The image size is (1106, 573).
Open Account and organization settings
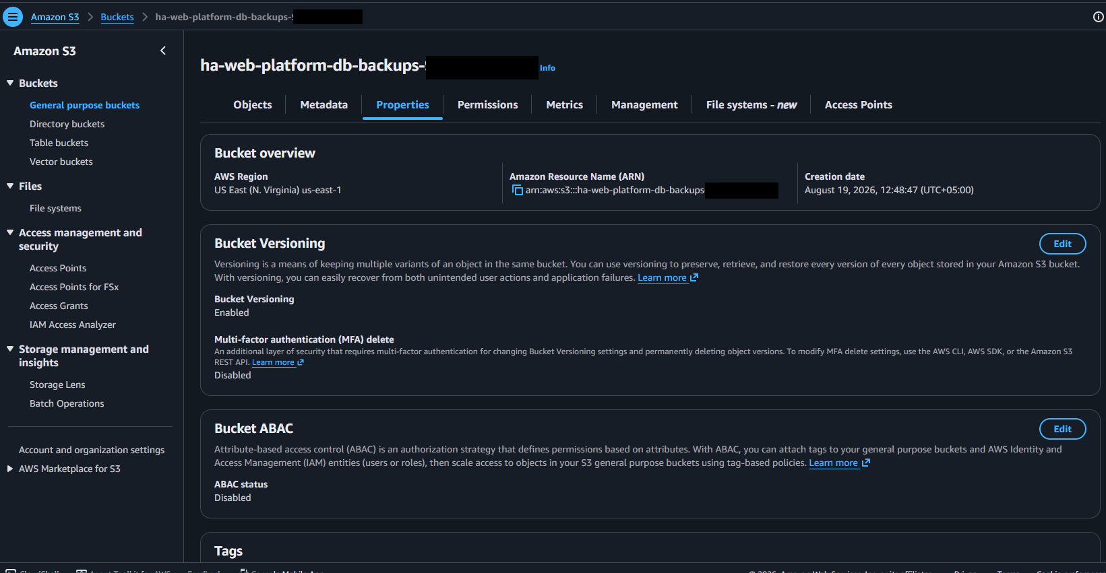click(92, 450)
